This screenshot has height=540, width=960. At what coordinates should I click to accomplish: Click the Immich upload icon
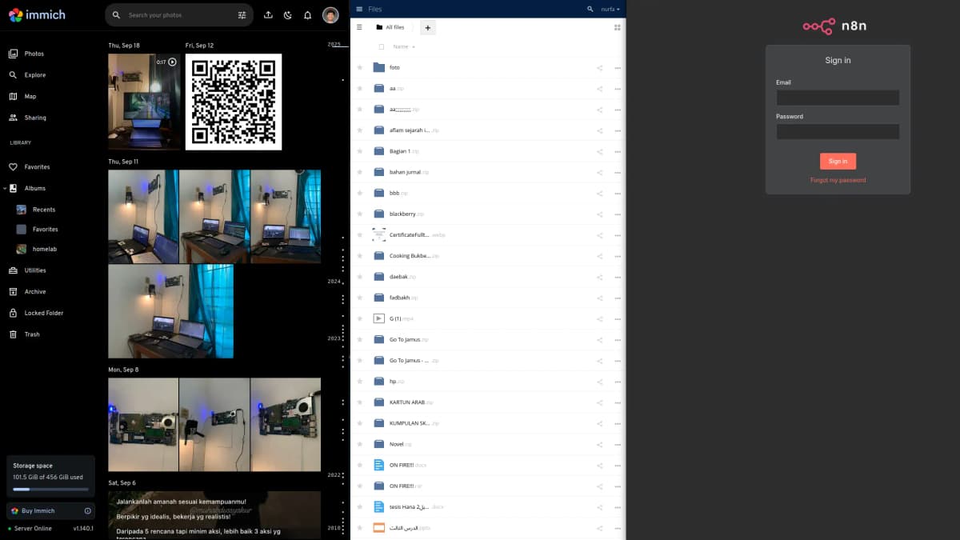[268, 15]
